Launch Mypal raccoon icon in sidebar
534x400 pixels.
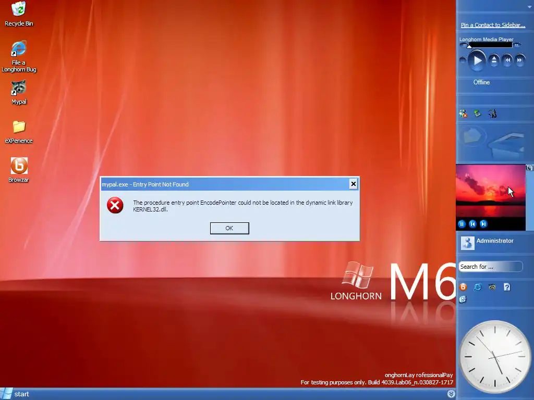pyautogui.click(x=492, y=287)
